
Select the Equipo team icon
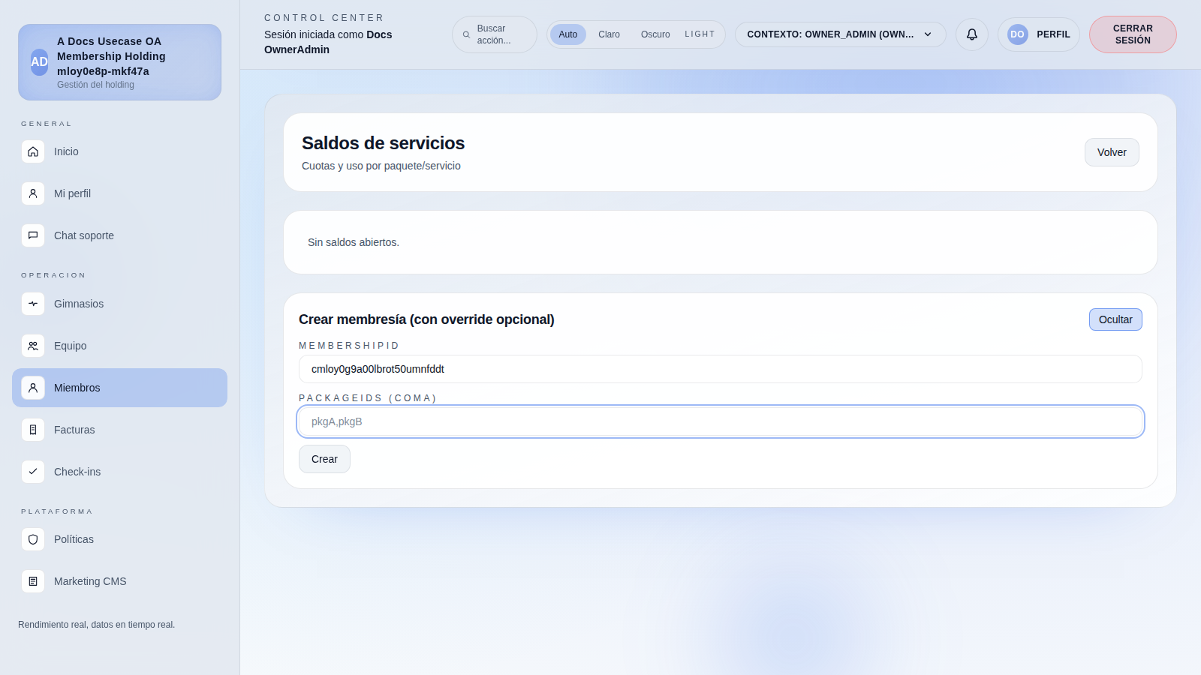[33, 346]
